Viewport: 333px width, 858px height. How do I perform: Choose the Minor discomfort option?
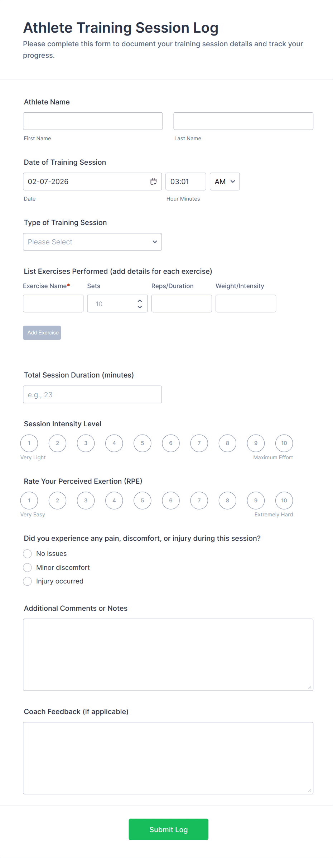(28, 567)
